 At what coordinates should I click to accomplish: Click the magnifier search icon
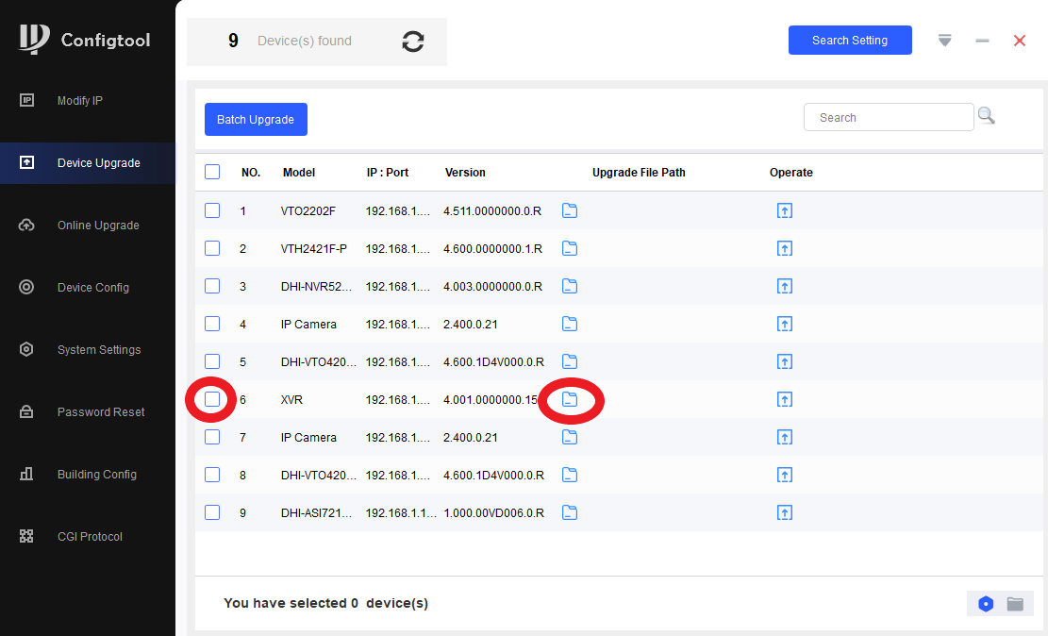pyautogui.click(x=987, y=116)
